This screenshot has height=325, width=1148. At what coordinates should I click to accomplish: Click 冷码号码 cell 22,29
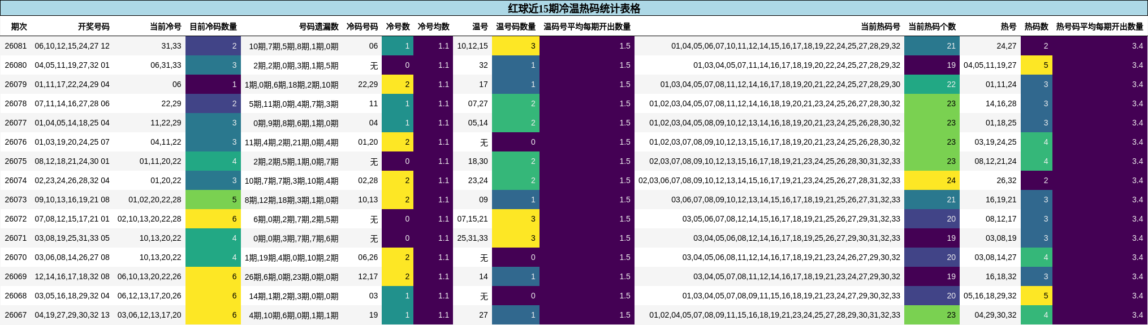click(368, 84)
